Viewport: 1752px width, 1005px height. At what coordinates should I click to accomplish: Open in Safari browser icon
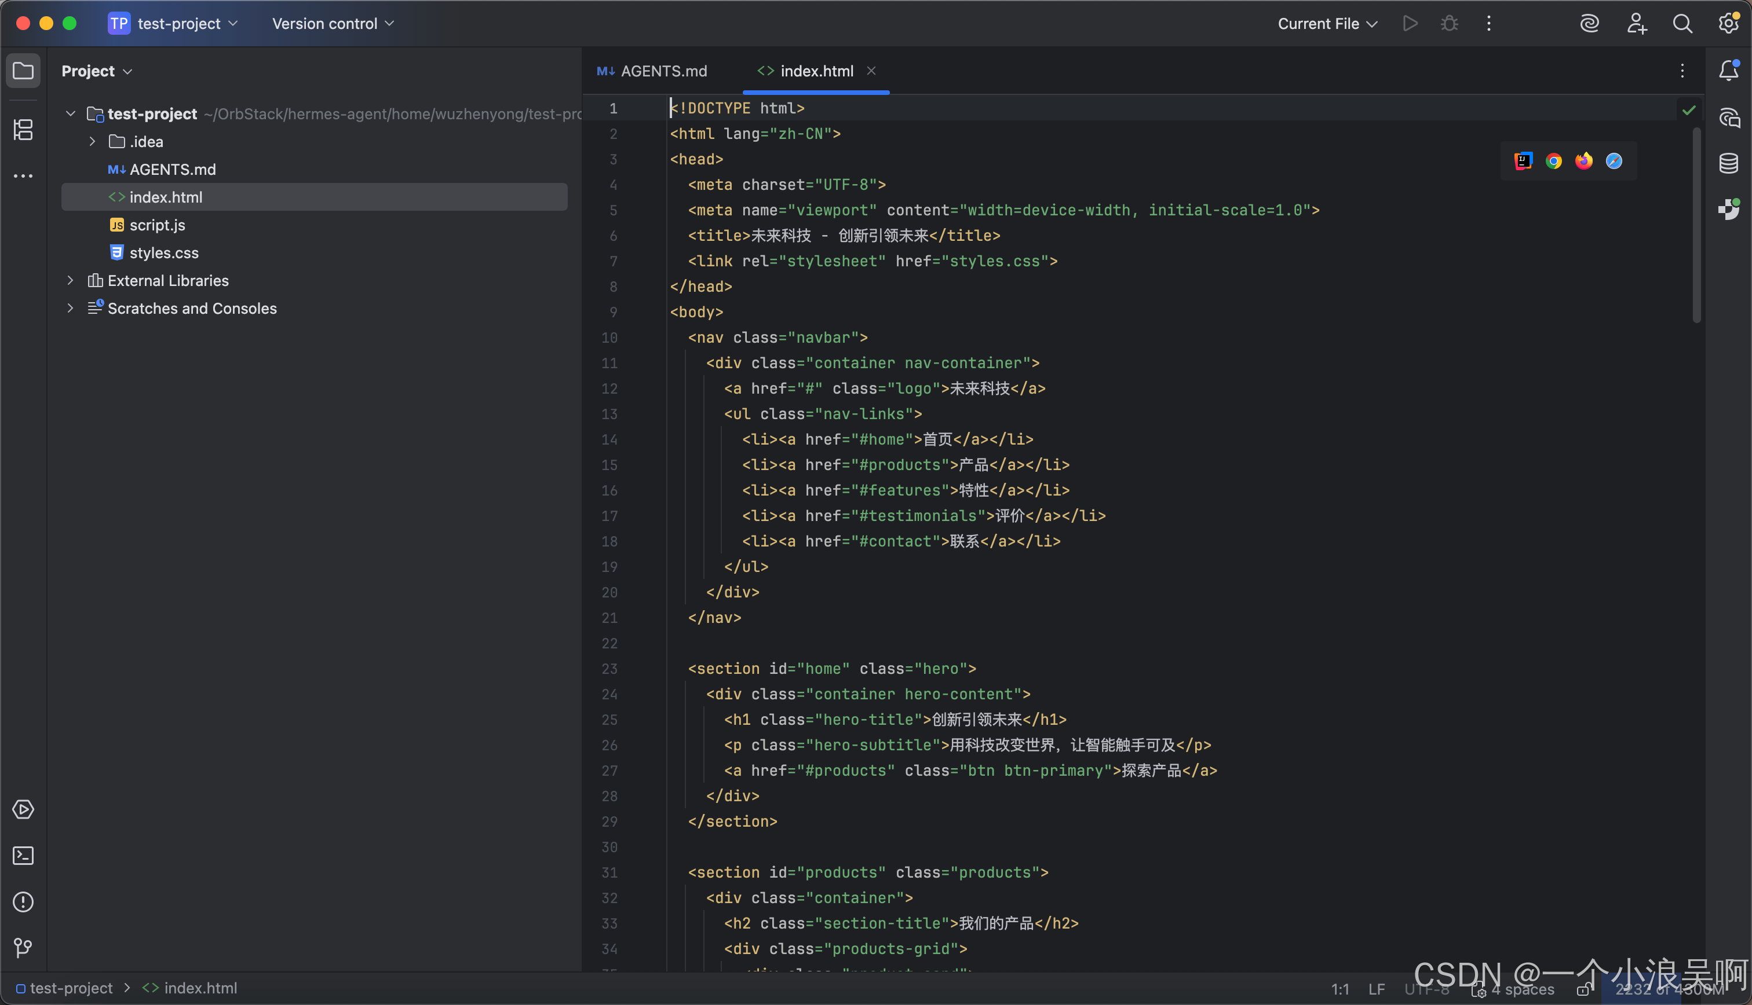[1614, 161]
